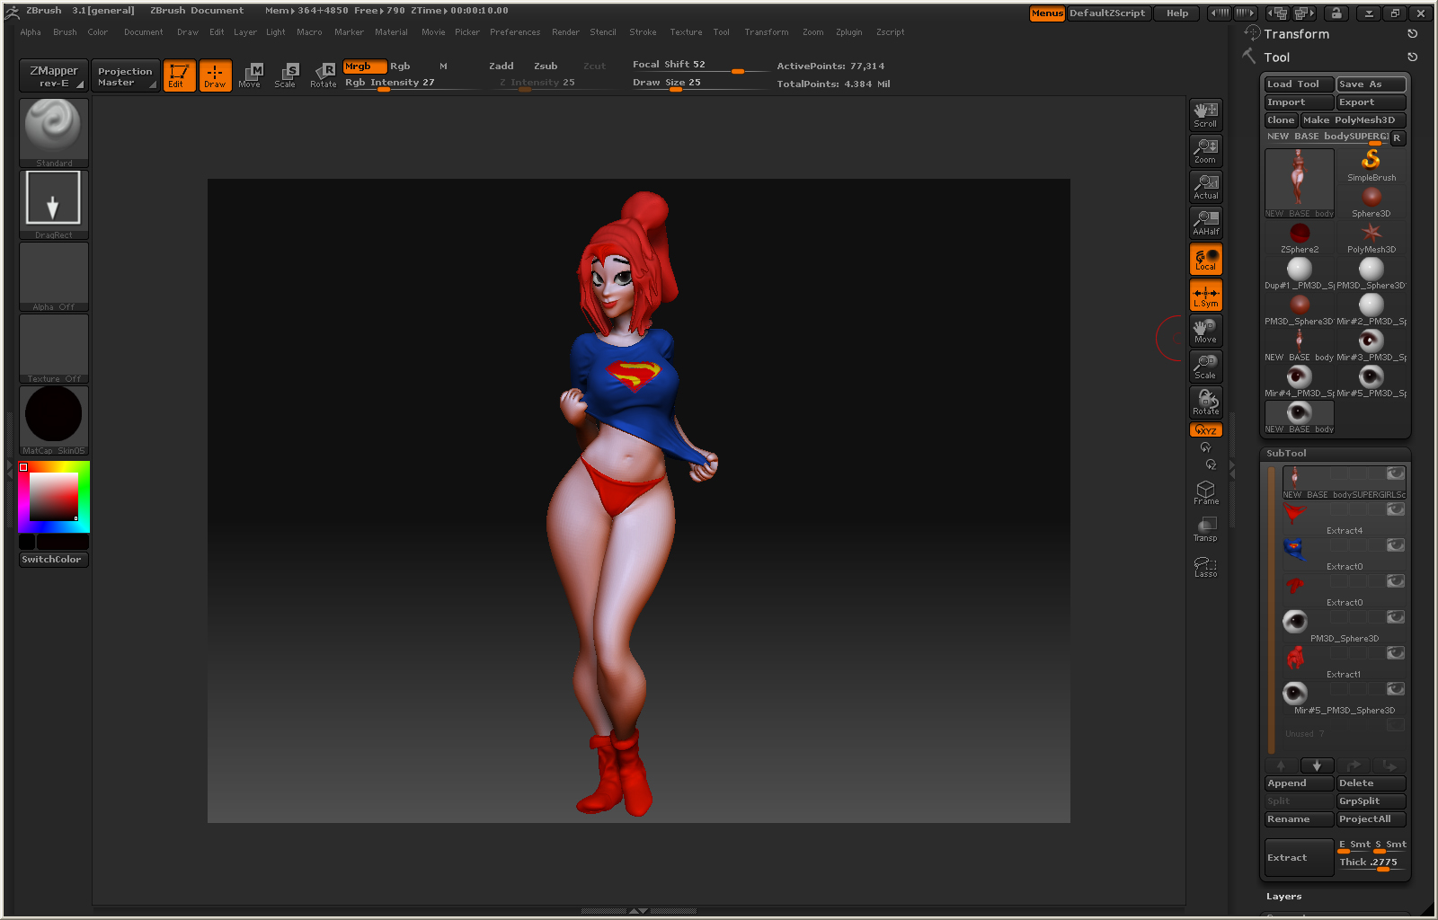Click the Scroll canvas button
The image size is (1438, 920).
tap(1205, 114)
